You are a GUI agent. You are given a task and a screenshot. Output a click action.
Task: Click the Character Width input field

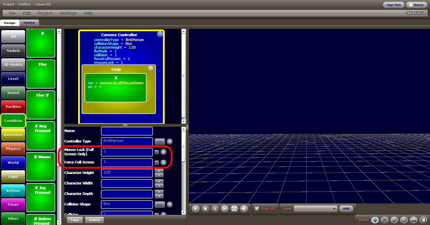tap(127, 184)
